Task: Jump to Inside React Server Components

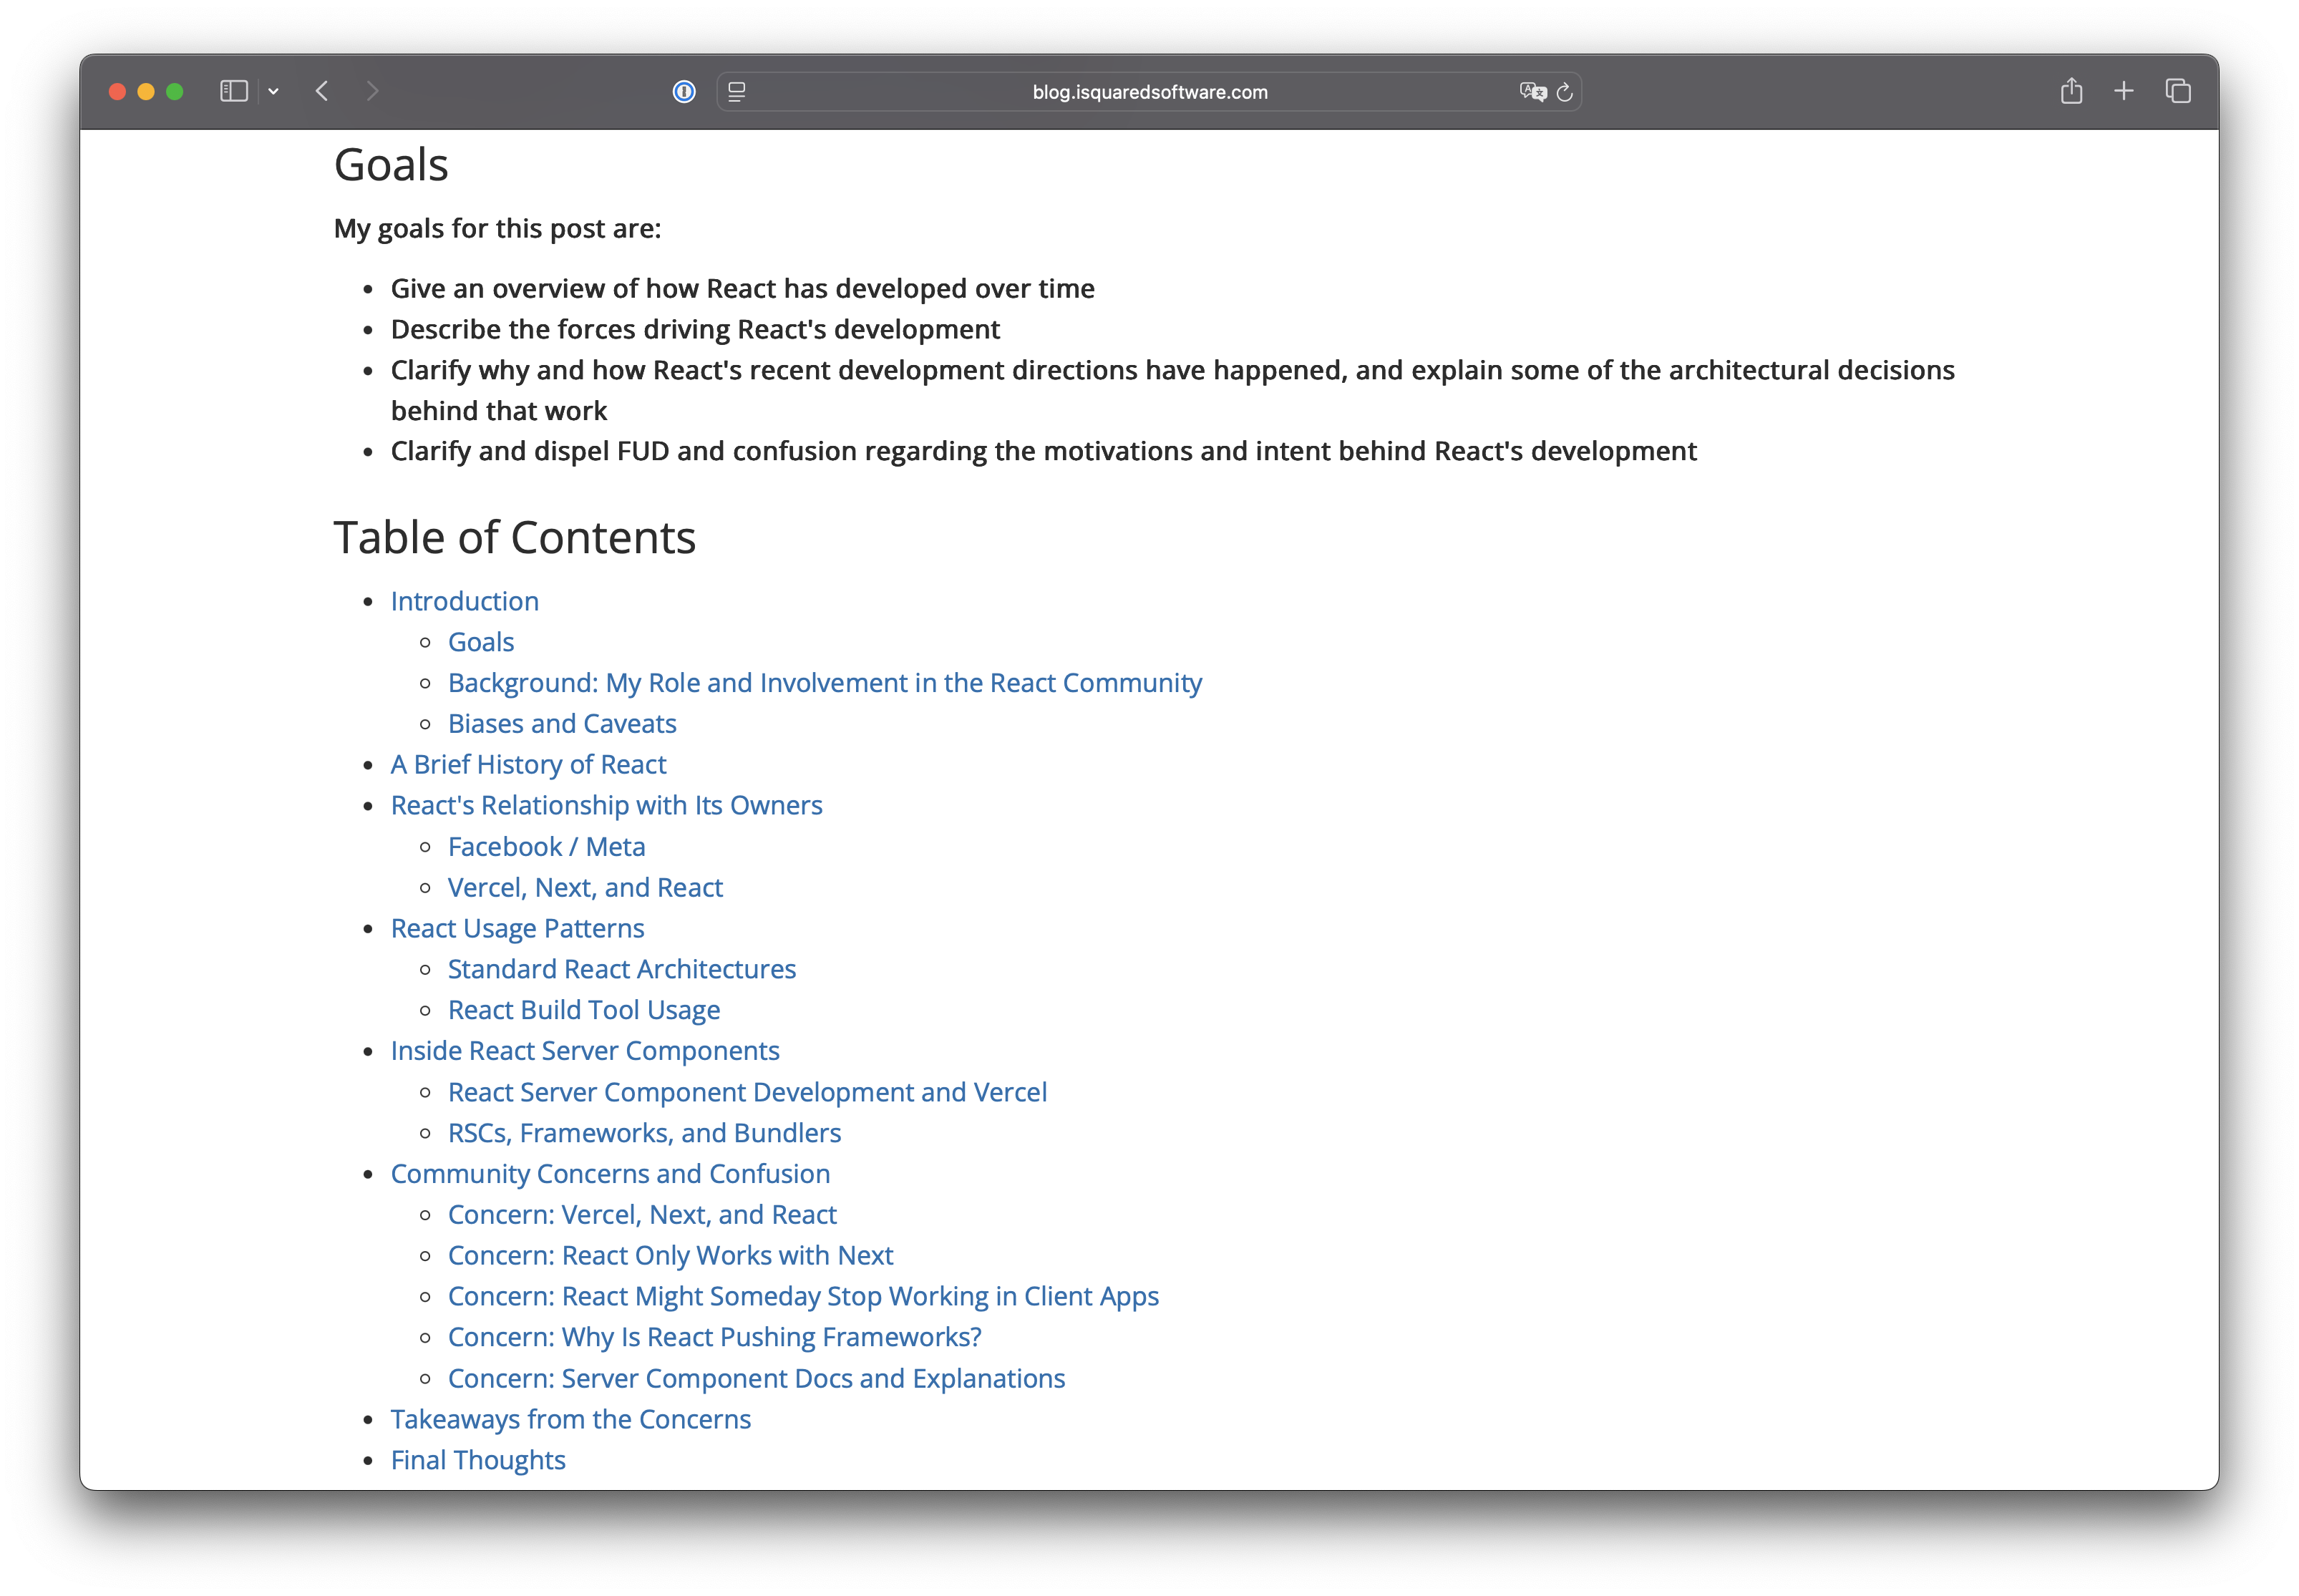Action: [x=585, y=1051]
